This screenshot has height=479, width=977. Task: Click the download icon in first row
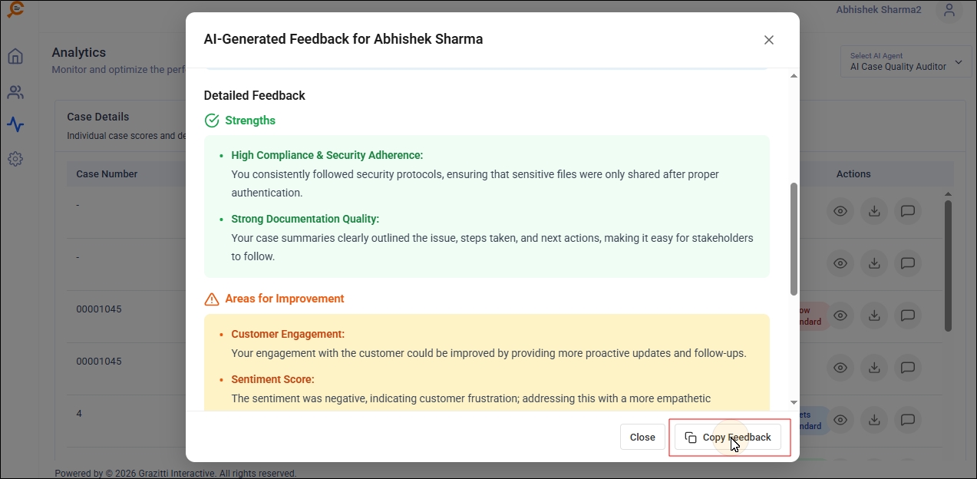click(x=873, y=211)
